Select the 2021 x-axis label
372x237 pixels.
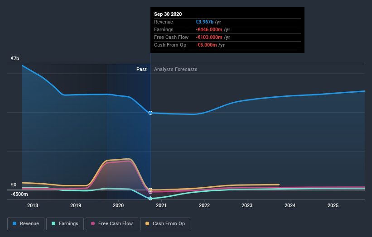coord(161,205)
